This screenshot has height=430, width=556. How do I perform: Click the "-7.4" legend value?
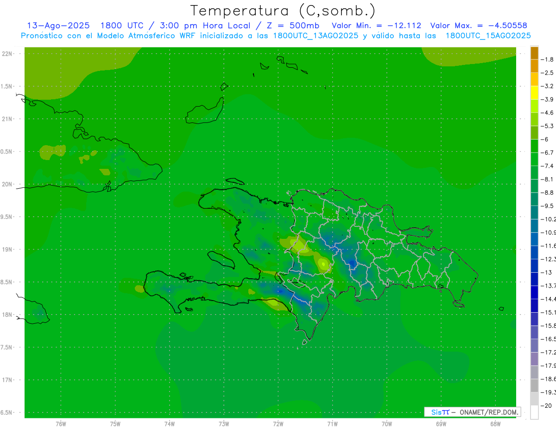[548, 166]
